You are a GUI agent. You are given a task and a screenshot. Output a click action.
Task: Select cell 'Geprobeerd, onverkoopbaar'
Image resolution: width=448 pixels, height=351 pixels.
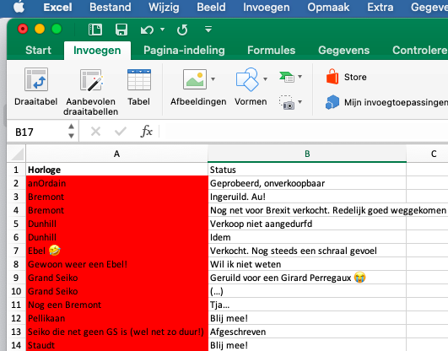pos(307,183)
